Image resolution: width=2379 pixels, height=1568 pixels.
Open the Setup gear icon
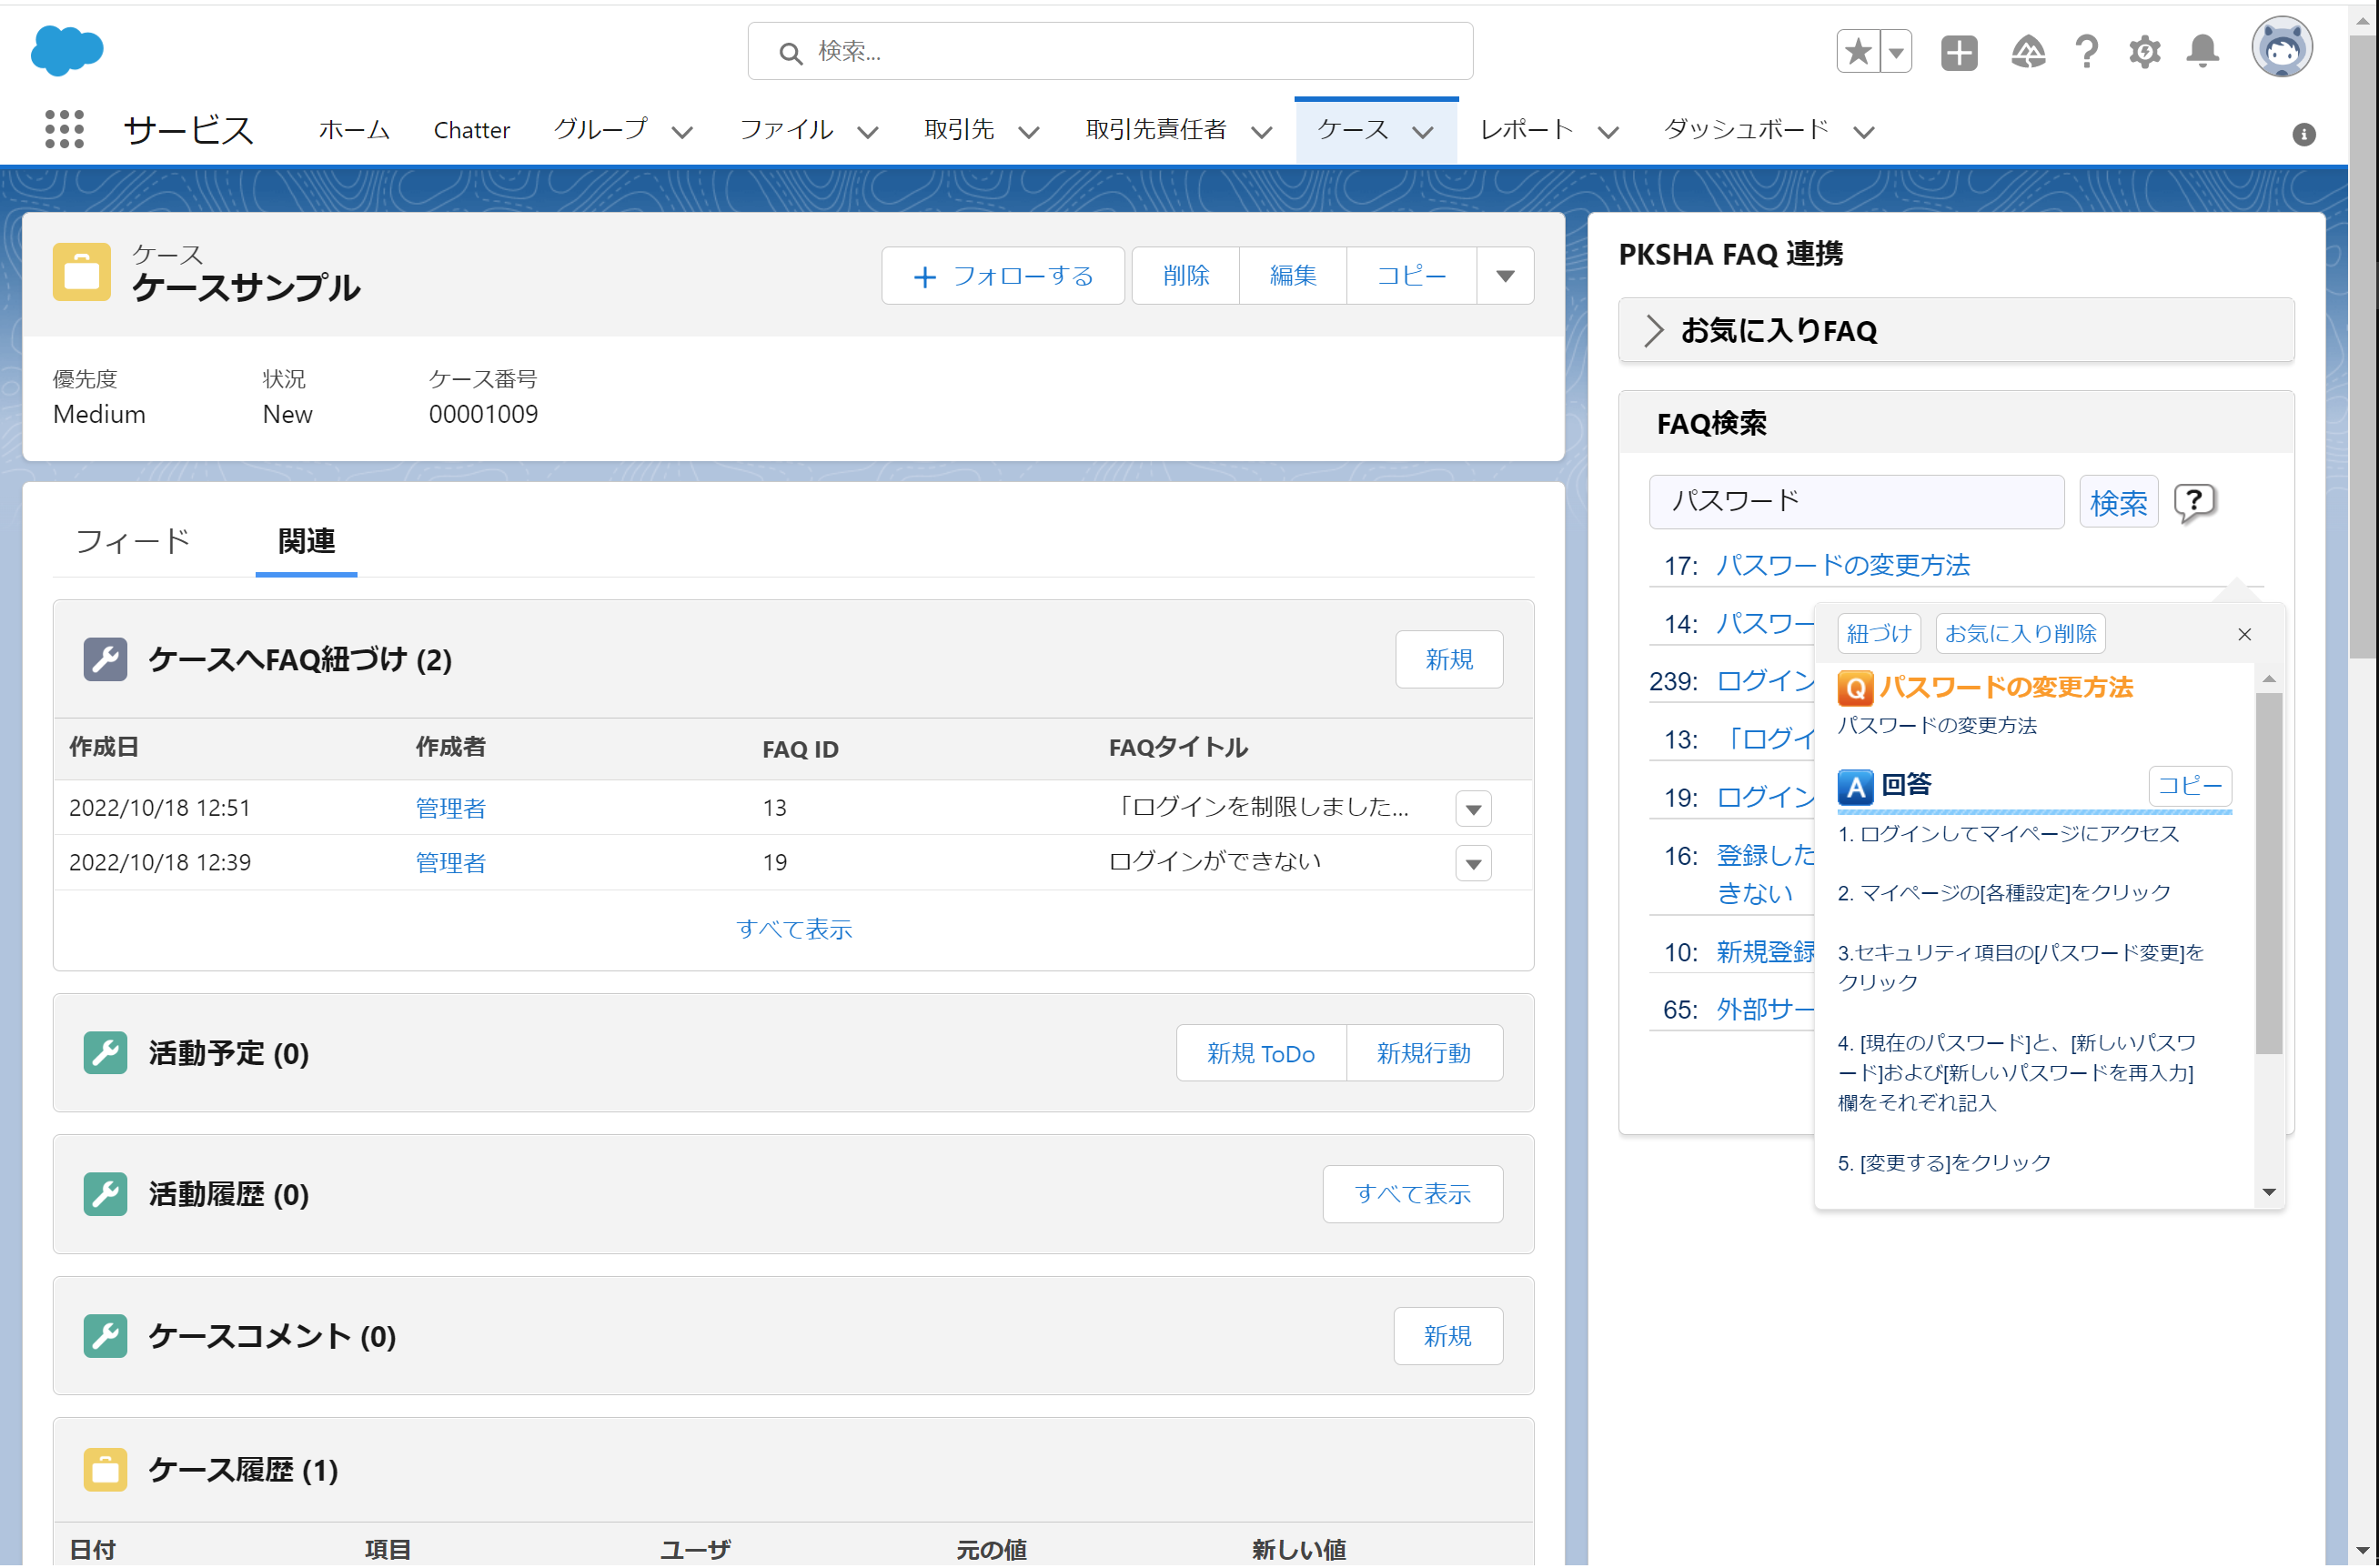click(x=2144, y=52)
